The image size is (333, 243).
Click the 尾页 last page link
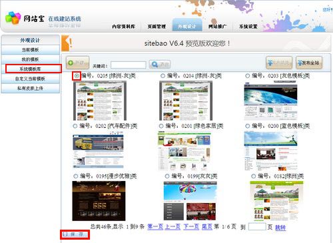(207, 227)
